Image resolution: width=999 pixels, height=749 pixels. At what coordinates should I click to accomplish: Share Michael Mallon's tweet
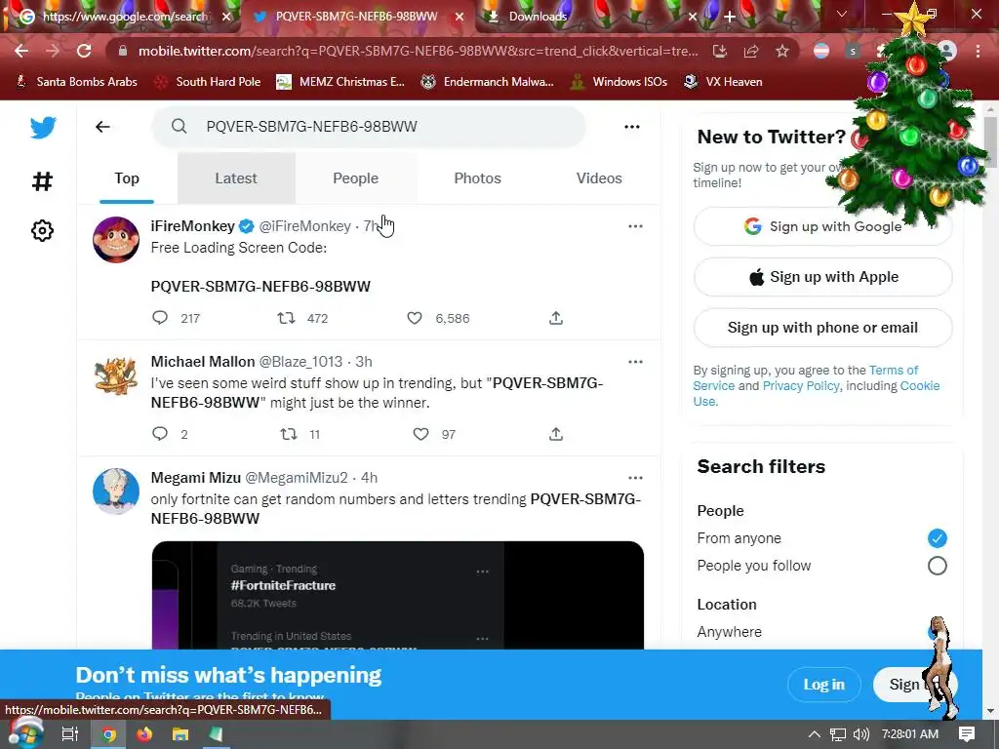click(x=556, y=434)
